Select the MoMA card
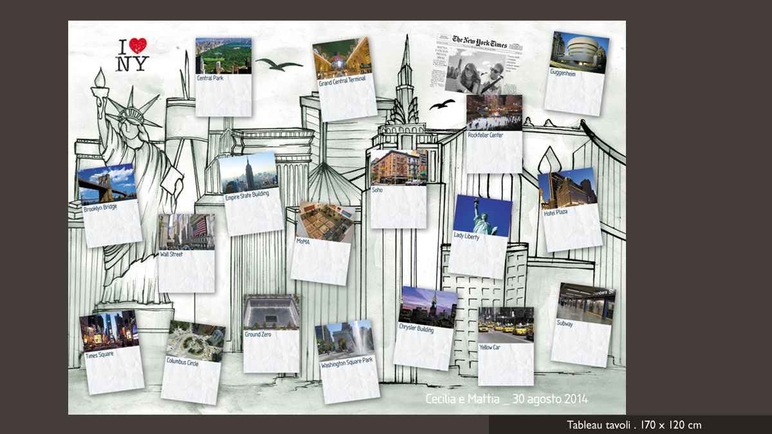 (x=322, y=244)
